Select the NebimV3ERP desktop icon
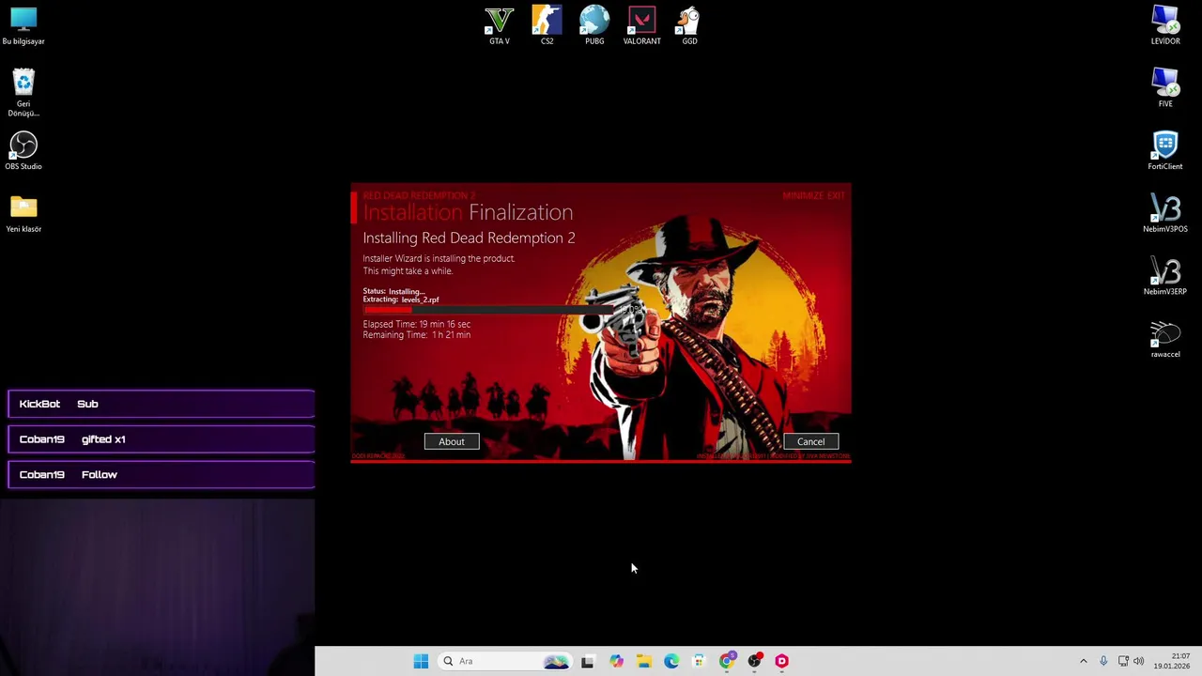Screen dimensions: 1202x676 click(1165, 275)
